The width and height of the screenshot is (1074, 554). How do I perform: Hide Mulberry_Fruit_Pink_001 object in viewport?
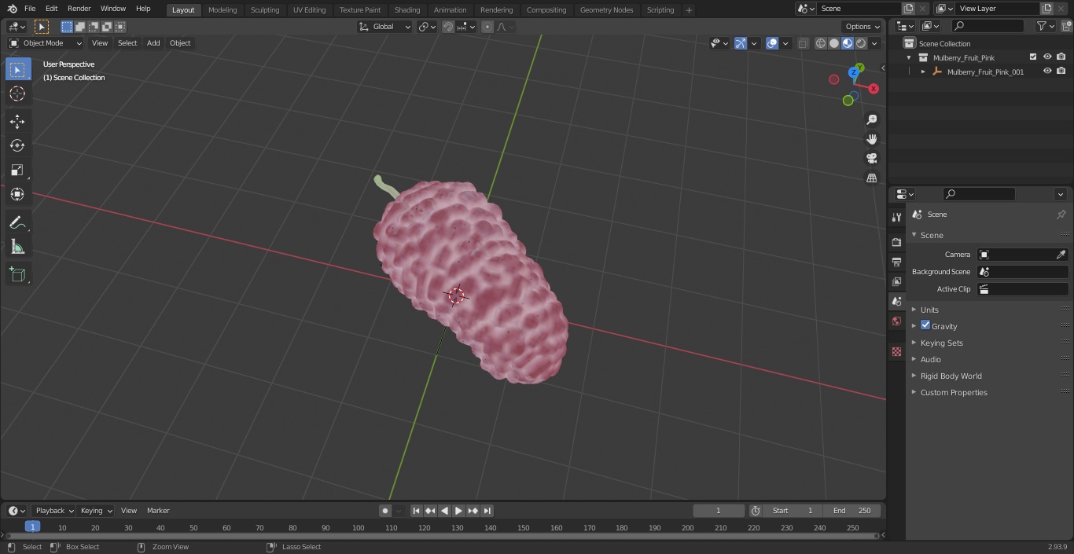click(x=1047, y=72)
